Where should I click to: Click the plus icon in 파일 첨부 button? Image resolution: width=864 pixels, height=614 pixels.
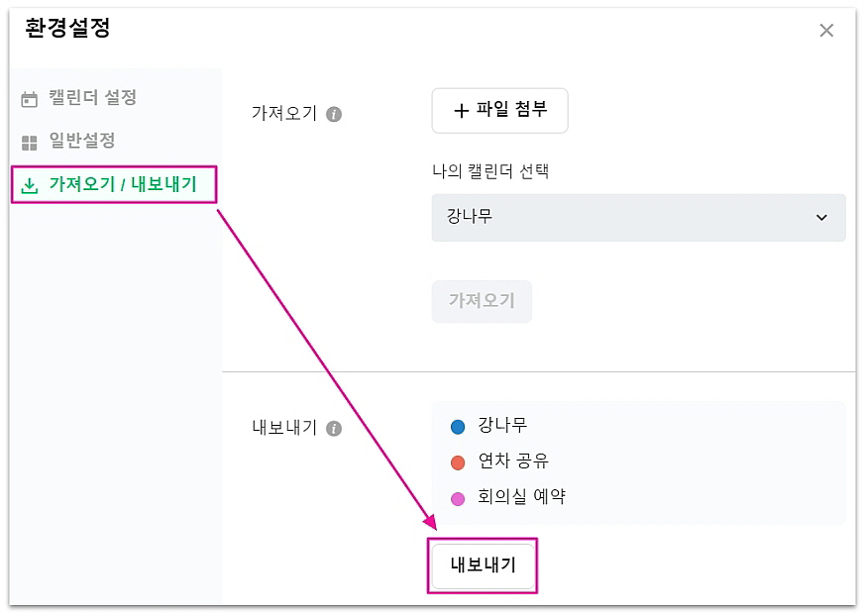point(461,111)
